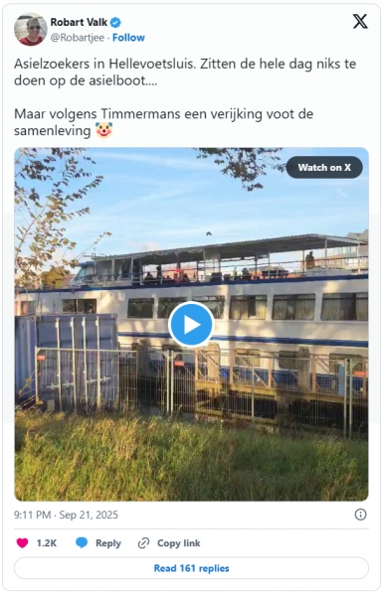Click the Watch on X button
383x596 pixels.
pos(324,167)
